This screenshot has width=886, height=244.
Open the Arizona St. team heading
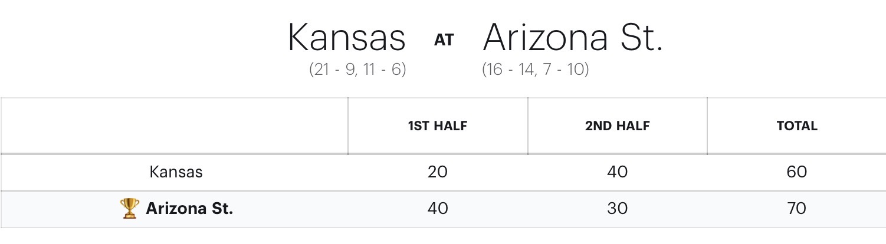tap(572, 38)
